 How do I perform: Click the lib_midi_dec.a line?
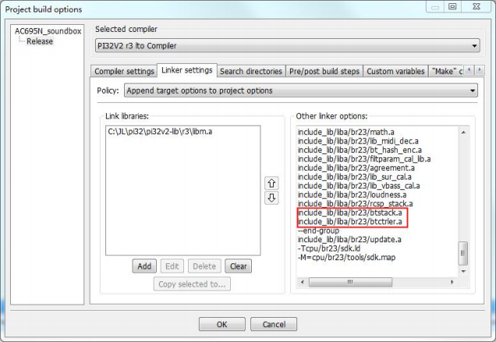pyautogui.click(x=358, y=141)
